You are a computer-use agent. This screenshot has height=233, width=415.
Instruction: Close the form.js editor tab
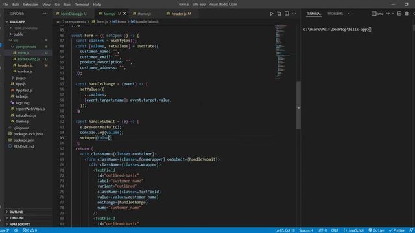click(124, 14)
